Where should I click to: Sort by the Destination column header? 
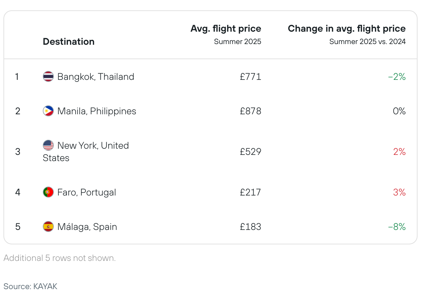(x=69, y=42)
